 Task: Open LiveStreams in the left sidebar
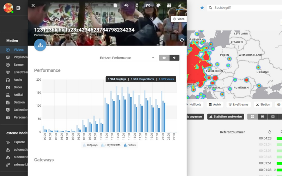click(14, 72)
